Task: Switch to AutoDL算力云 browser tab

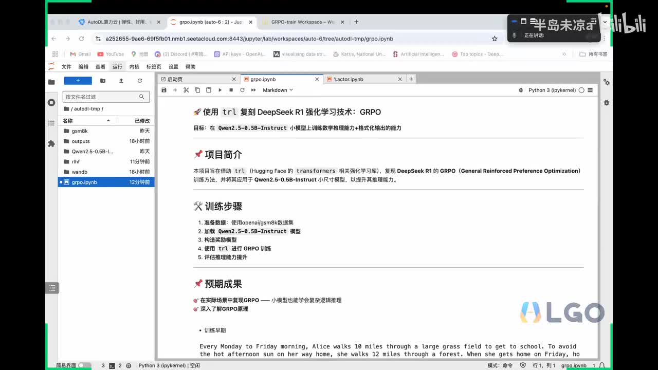Action: click(x=120, y=22)
